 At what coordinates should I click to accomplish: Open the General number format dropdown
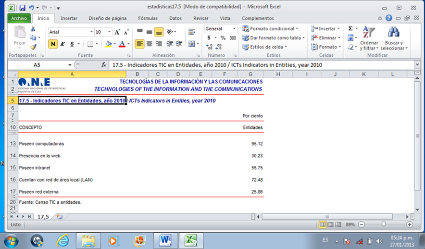tap(234, 29)
